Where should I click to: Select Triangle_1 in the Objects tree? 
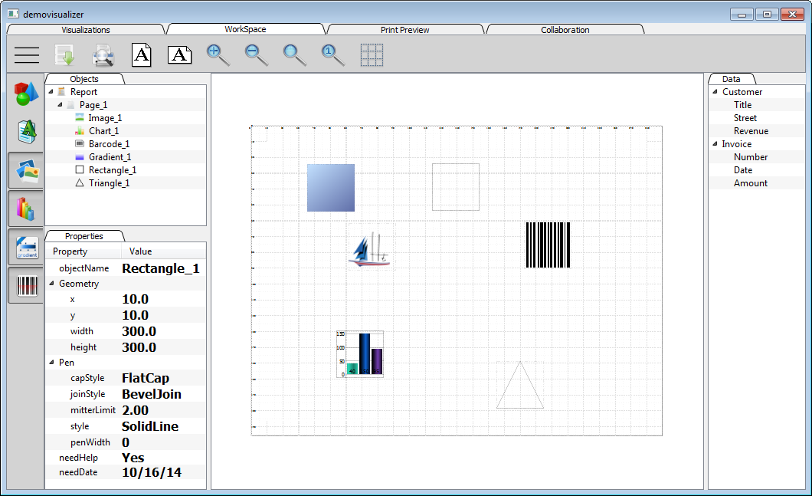pyautogui.click(x=109, y=183)
